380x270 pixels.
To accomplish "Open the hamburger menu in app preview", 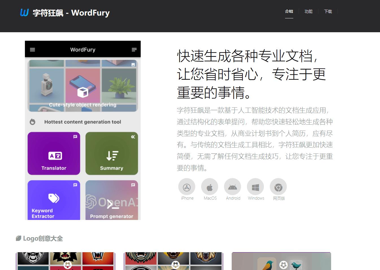I will pyautogui.click(x=32, y=49).
